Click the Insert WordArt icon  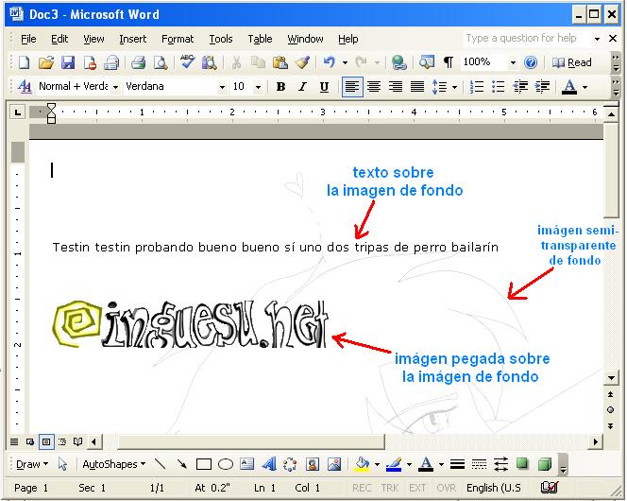[x=269, y=464]
